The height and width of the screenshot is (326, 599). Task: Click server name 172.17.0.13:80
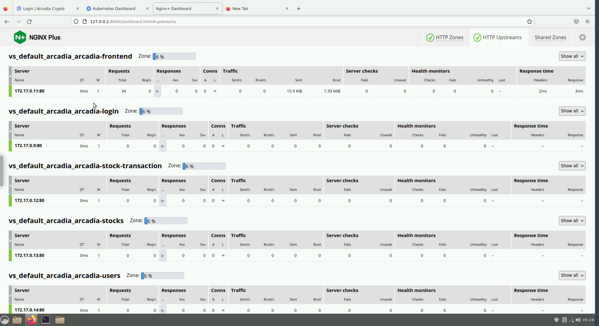click(29, 255)
